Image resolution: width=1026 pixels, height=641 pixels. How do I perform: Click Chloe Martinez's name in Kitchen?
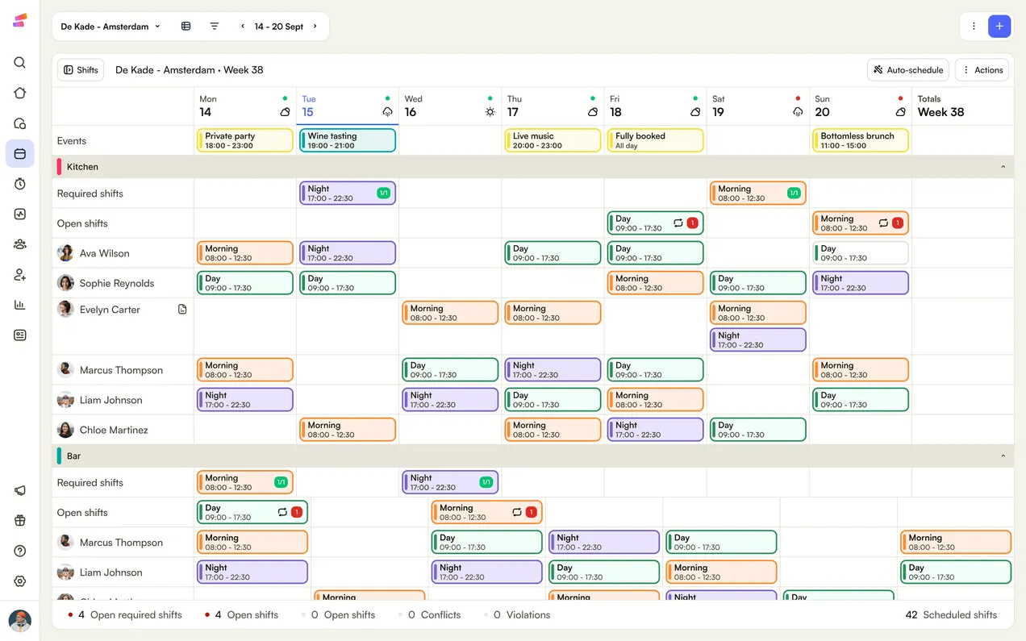coord(114,430)
